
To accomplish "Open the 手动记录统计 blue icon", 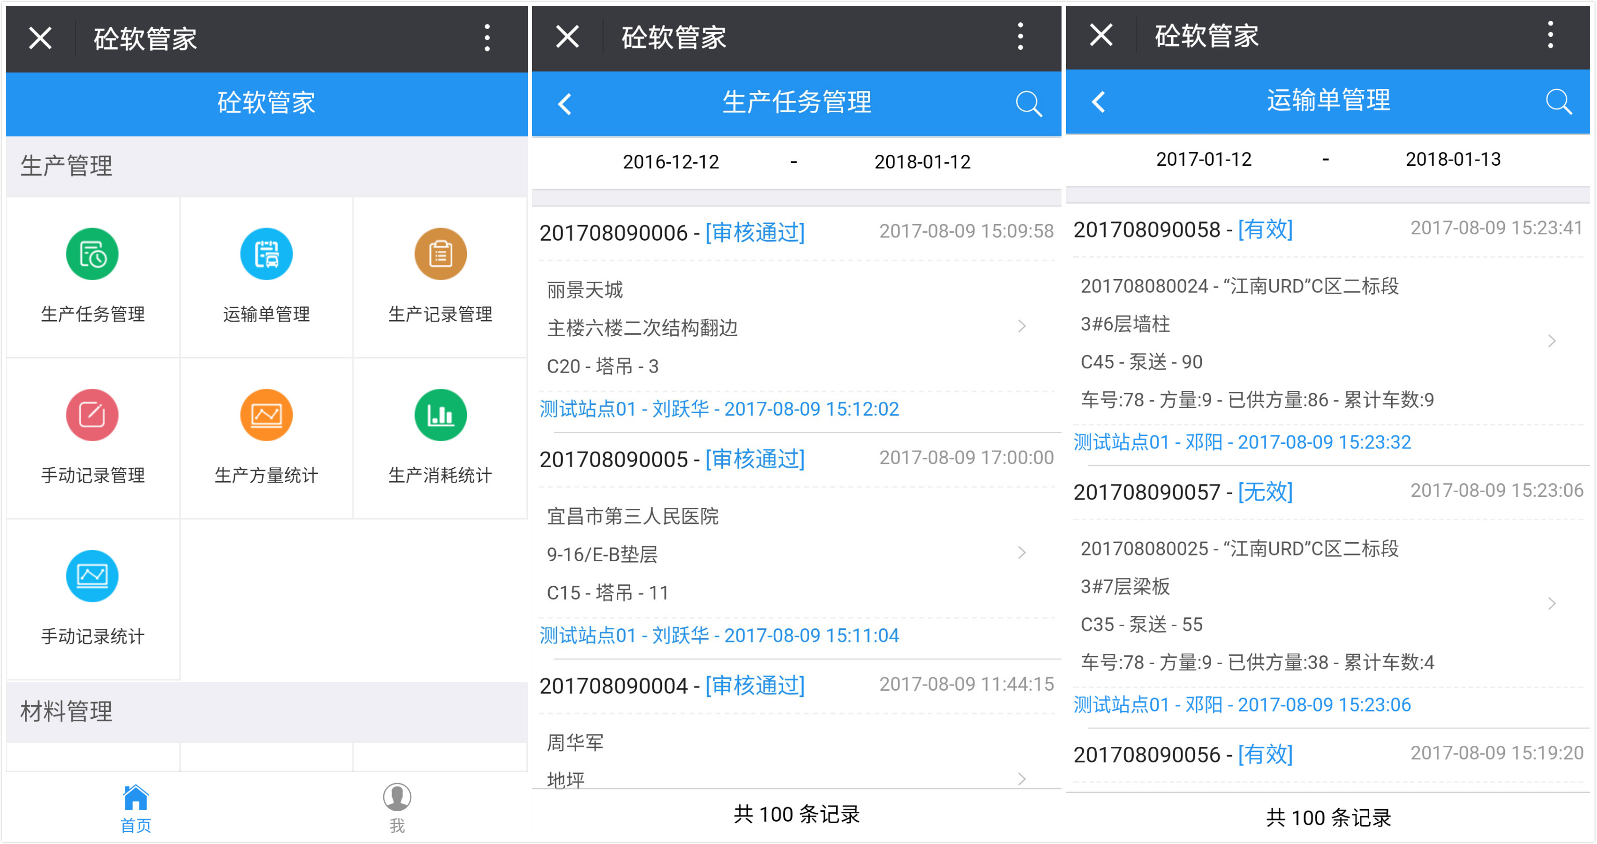I will [92, 576].
